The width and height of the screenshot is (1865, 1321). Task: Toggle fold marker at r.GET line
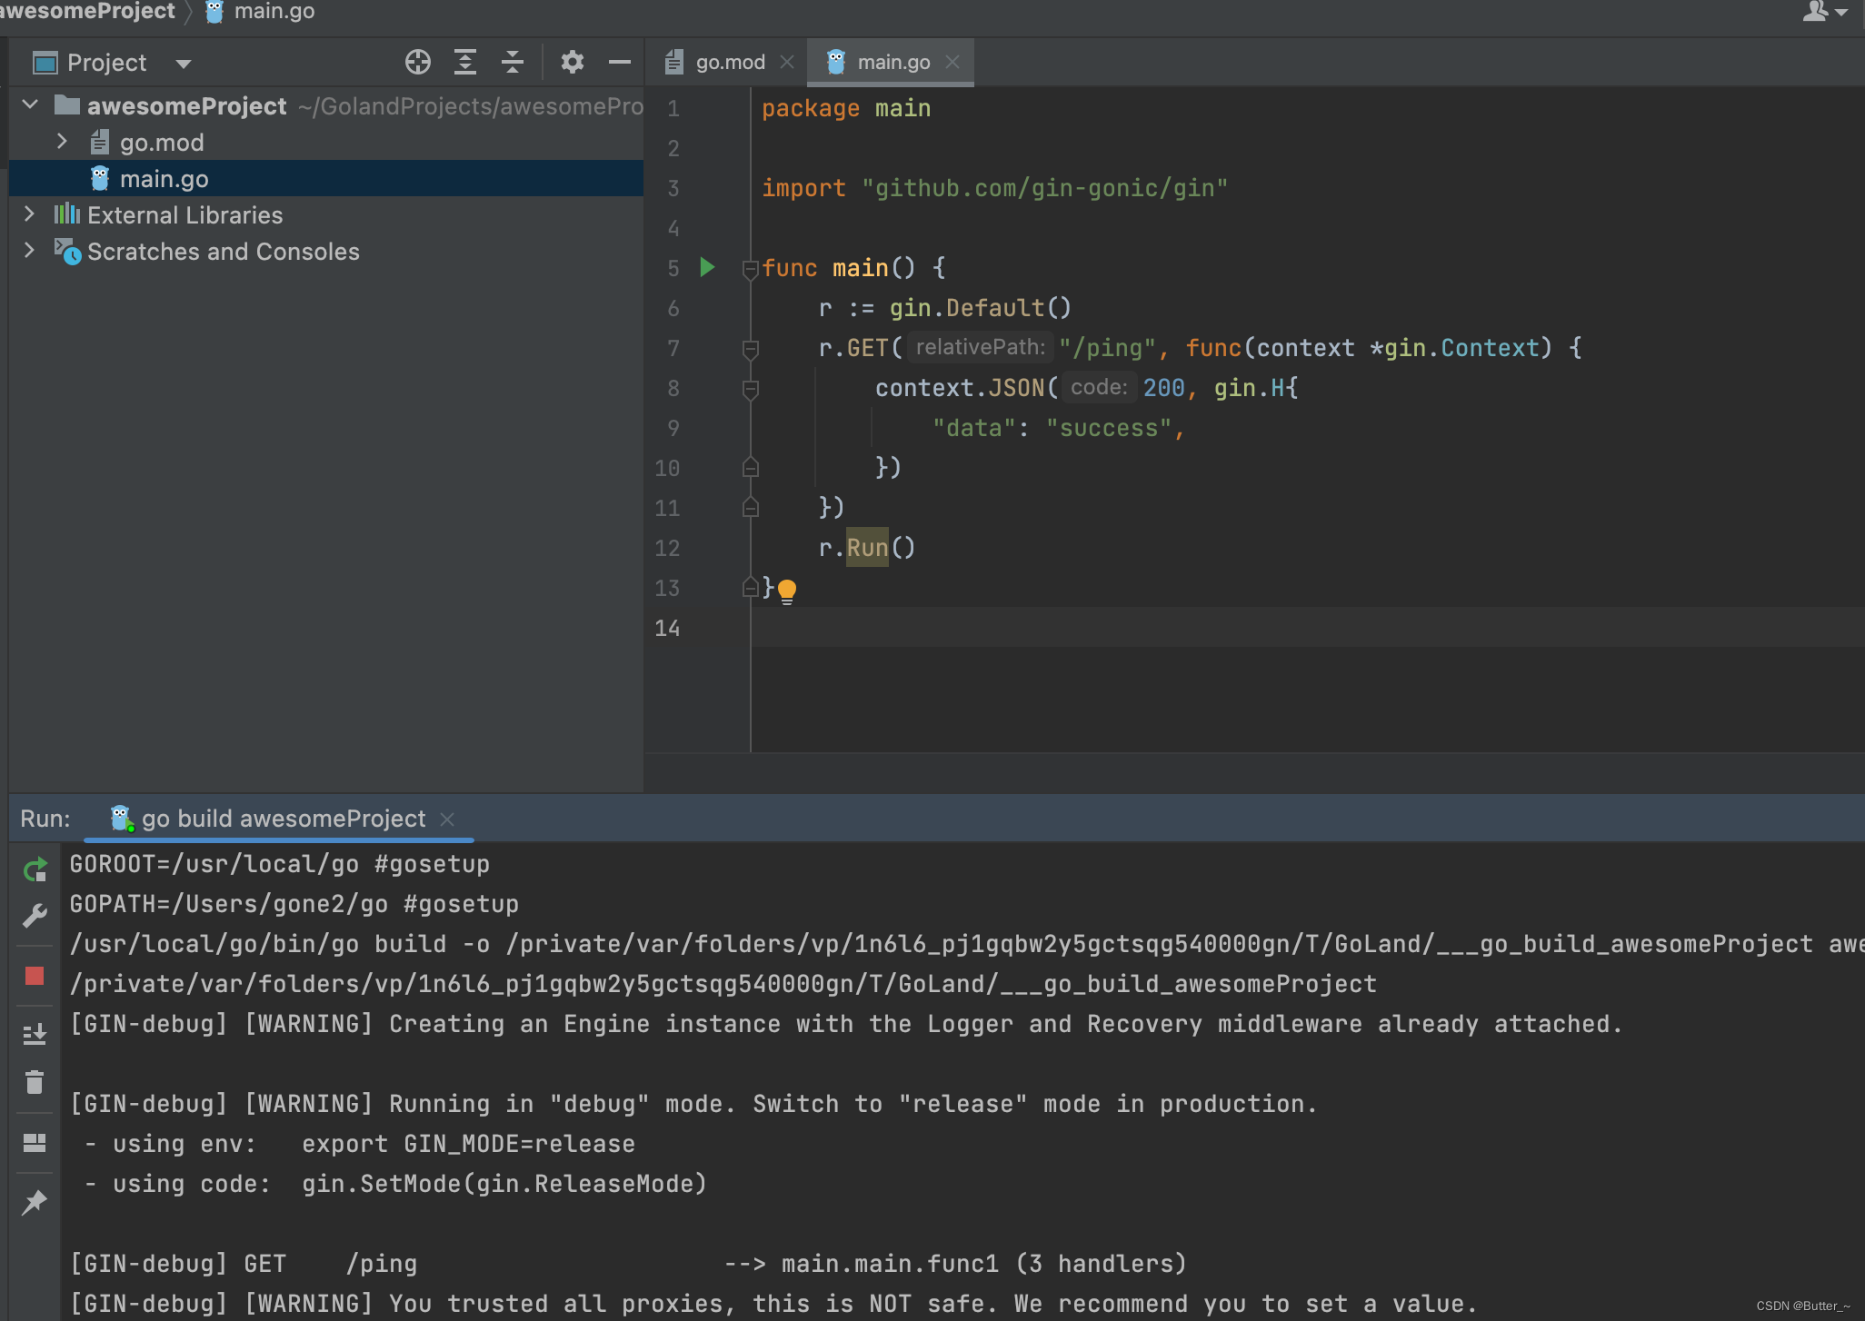point(750,348)
